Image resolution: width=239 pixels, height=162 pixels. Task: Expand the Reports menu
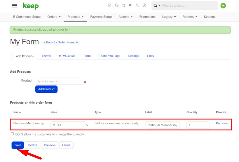190,17
